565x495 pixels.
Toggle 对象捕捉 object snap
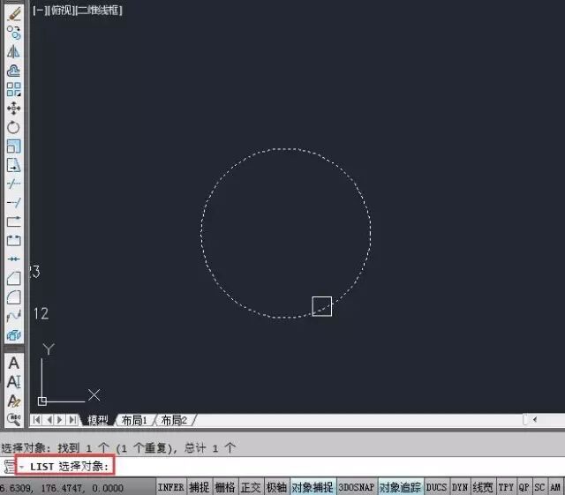click(313, 487)
